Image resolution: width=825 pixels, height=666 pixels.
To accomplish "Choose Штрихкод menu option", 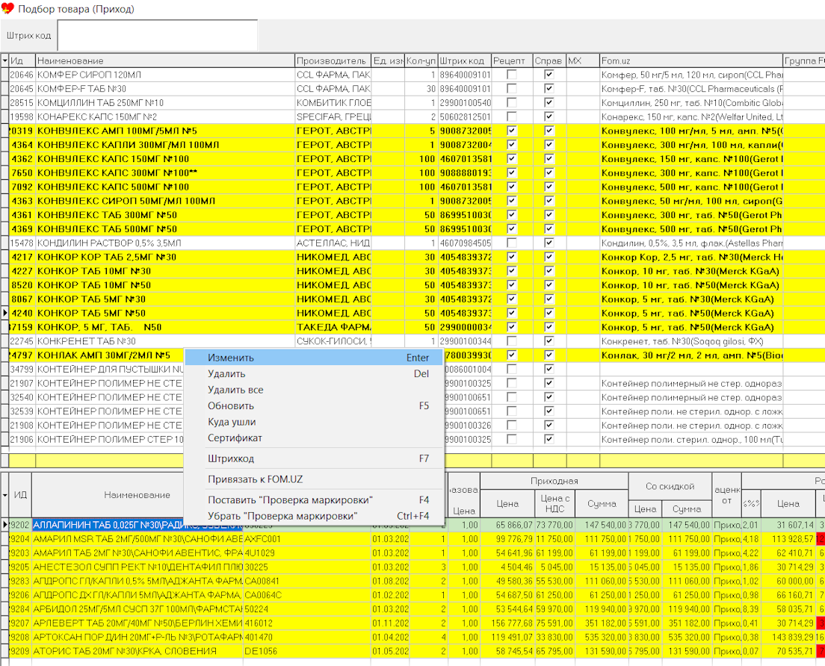I will pos(231,458).
